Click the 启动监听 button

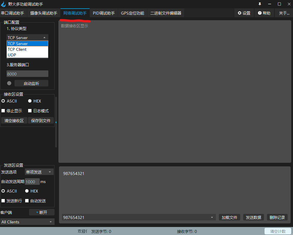(31, 83)
